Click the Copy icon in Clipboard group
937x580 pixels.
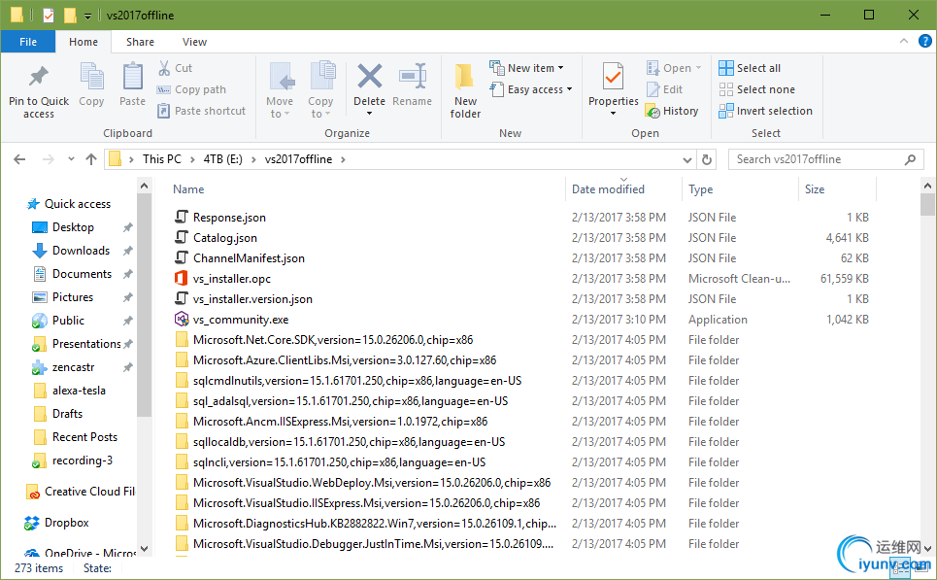(91, 77)
